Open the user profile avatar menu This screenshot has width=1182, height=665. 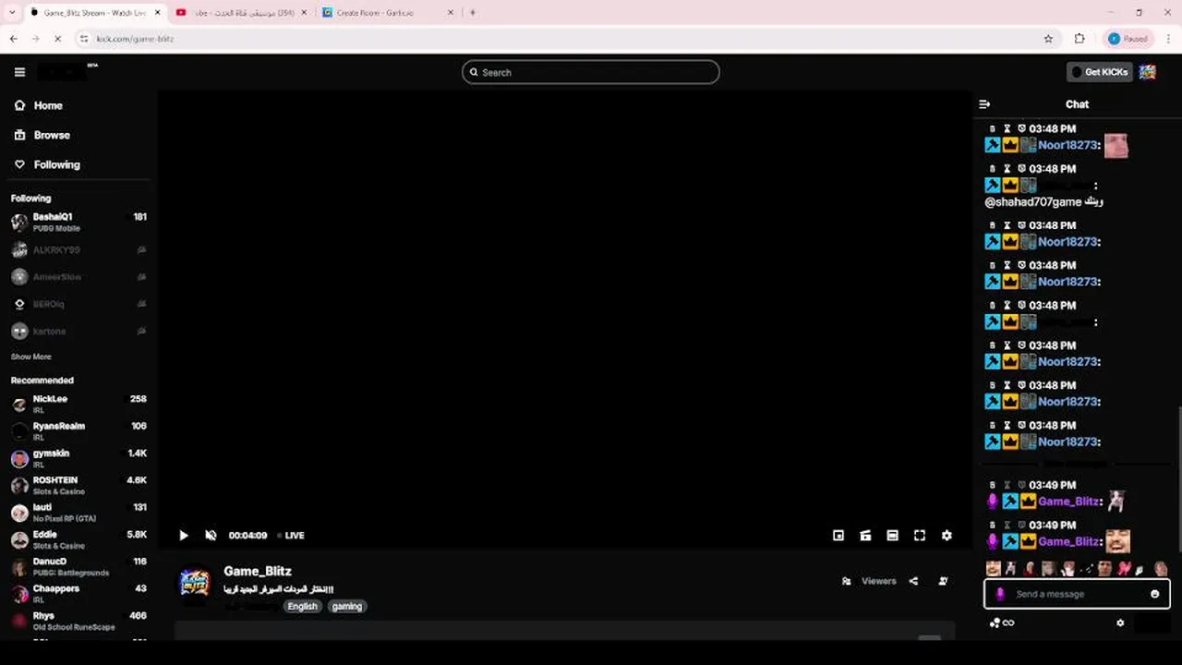pos(1148,72)
